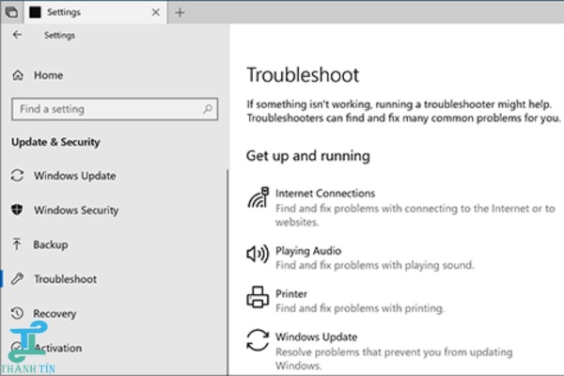Select Troubleshoot in sidebar
Viewport: 564px width, 376px height.
point(65,279)
